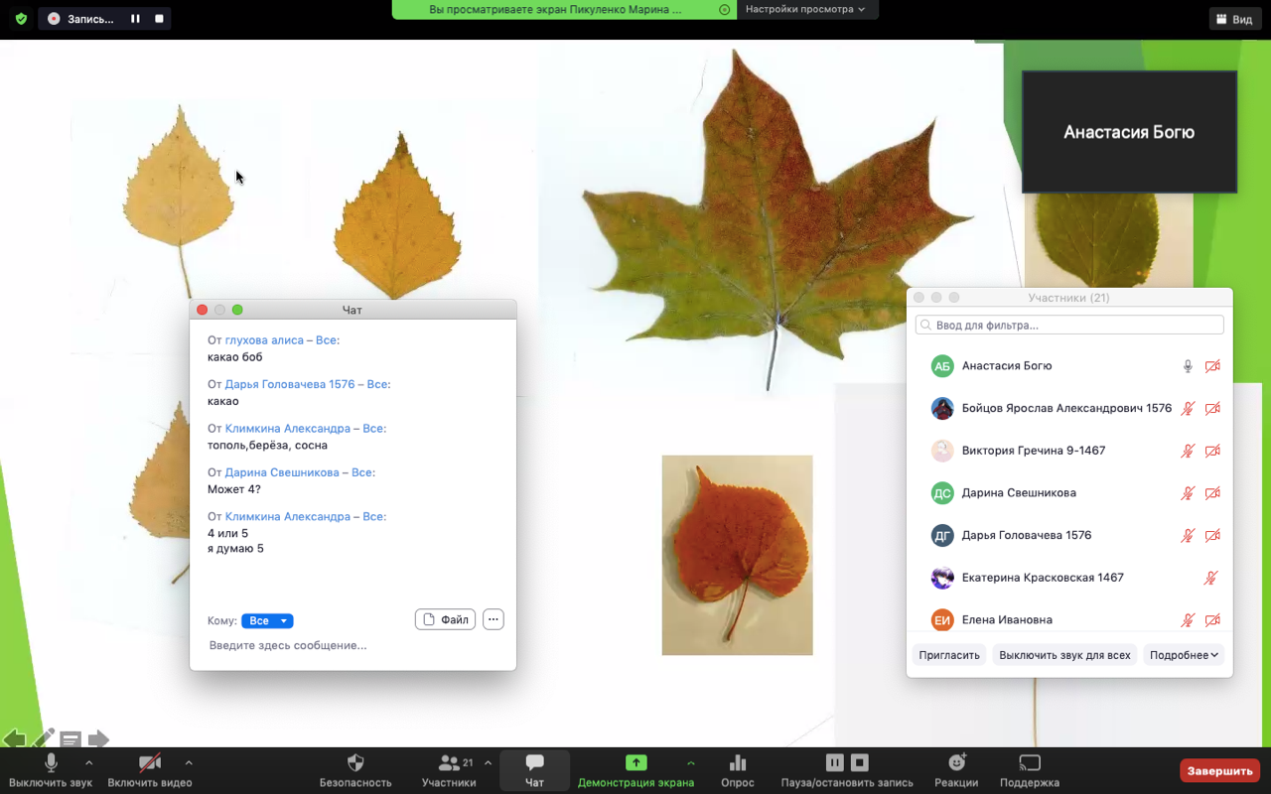Viewport: 1271px width, 794px height.
Task: Focus the chat message input field
Action: [x=353, y=645]
